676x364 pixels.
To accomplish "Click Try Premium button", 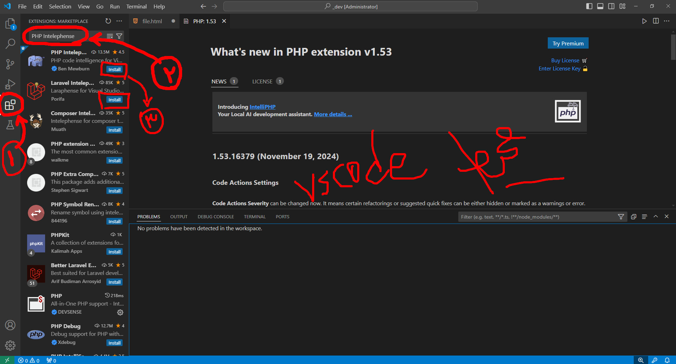I will click(568, 43).
